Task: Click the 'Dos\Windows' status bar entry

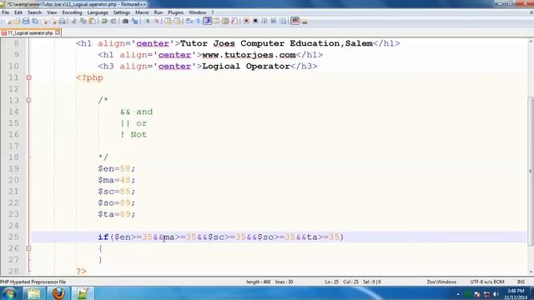Action: (x=441, y=282)
